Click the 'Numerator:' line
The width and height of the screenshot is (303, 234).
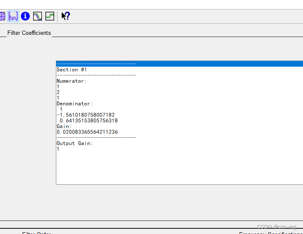tap(72, 81)
